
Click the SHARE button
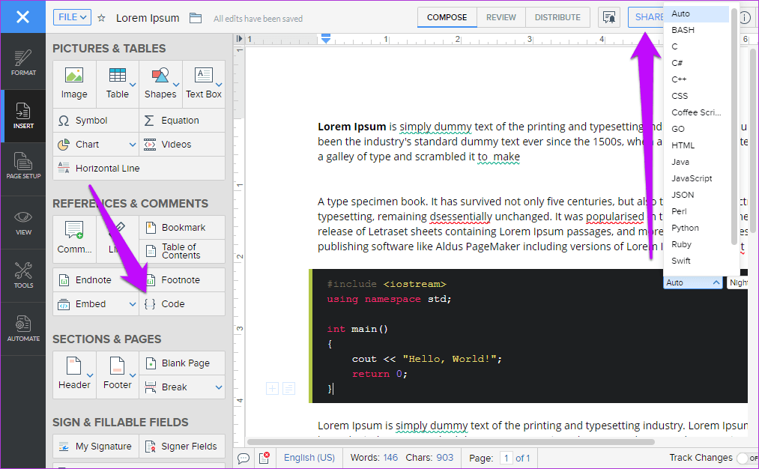click(646, 17)
